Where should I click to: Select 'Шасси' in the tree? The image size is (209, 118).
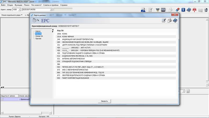(x=38, y=31)
